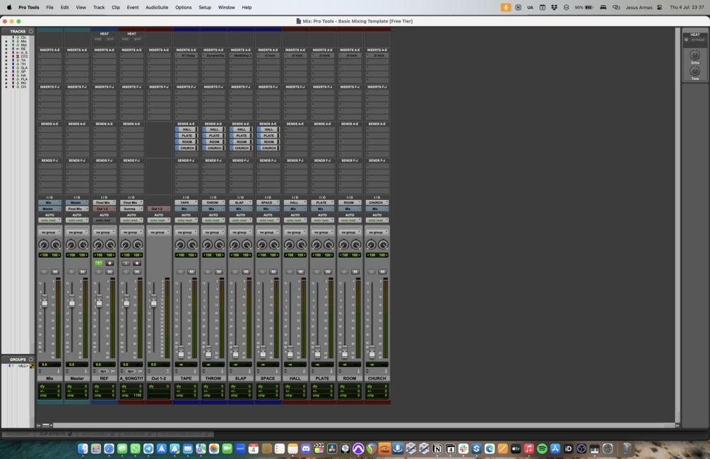Screen dimensions: 710x459
Task: Click Dropbox icon in menu bar
Action: (555, 7)
